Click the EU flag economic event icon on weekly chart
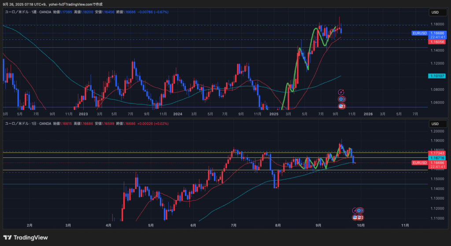The height and width of the screenshot is (246, 451). click(x=341, y=99)
